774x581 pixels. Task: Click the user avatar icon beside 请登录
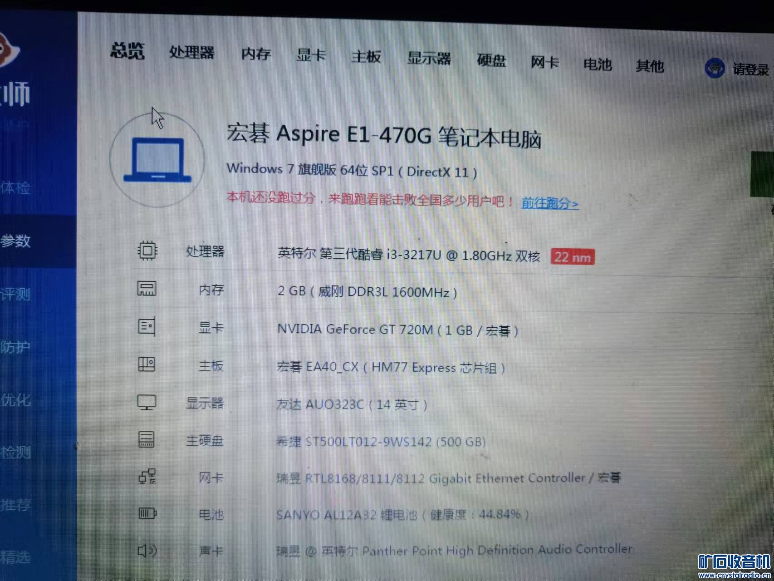(715, 69)
